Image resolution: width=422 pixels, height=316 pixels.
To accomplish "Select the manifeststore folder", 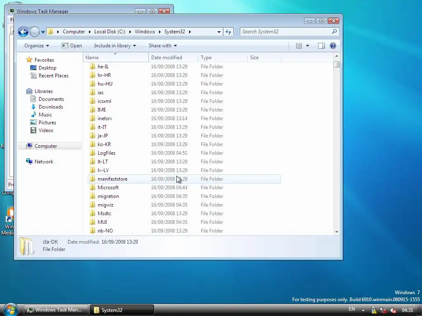I will [184, 179].
